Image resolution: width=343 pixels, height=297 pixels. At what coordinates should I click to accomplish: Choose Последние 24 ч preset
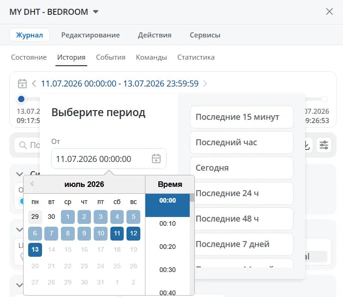click(244, 193)
